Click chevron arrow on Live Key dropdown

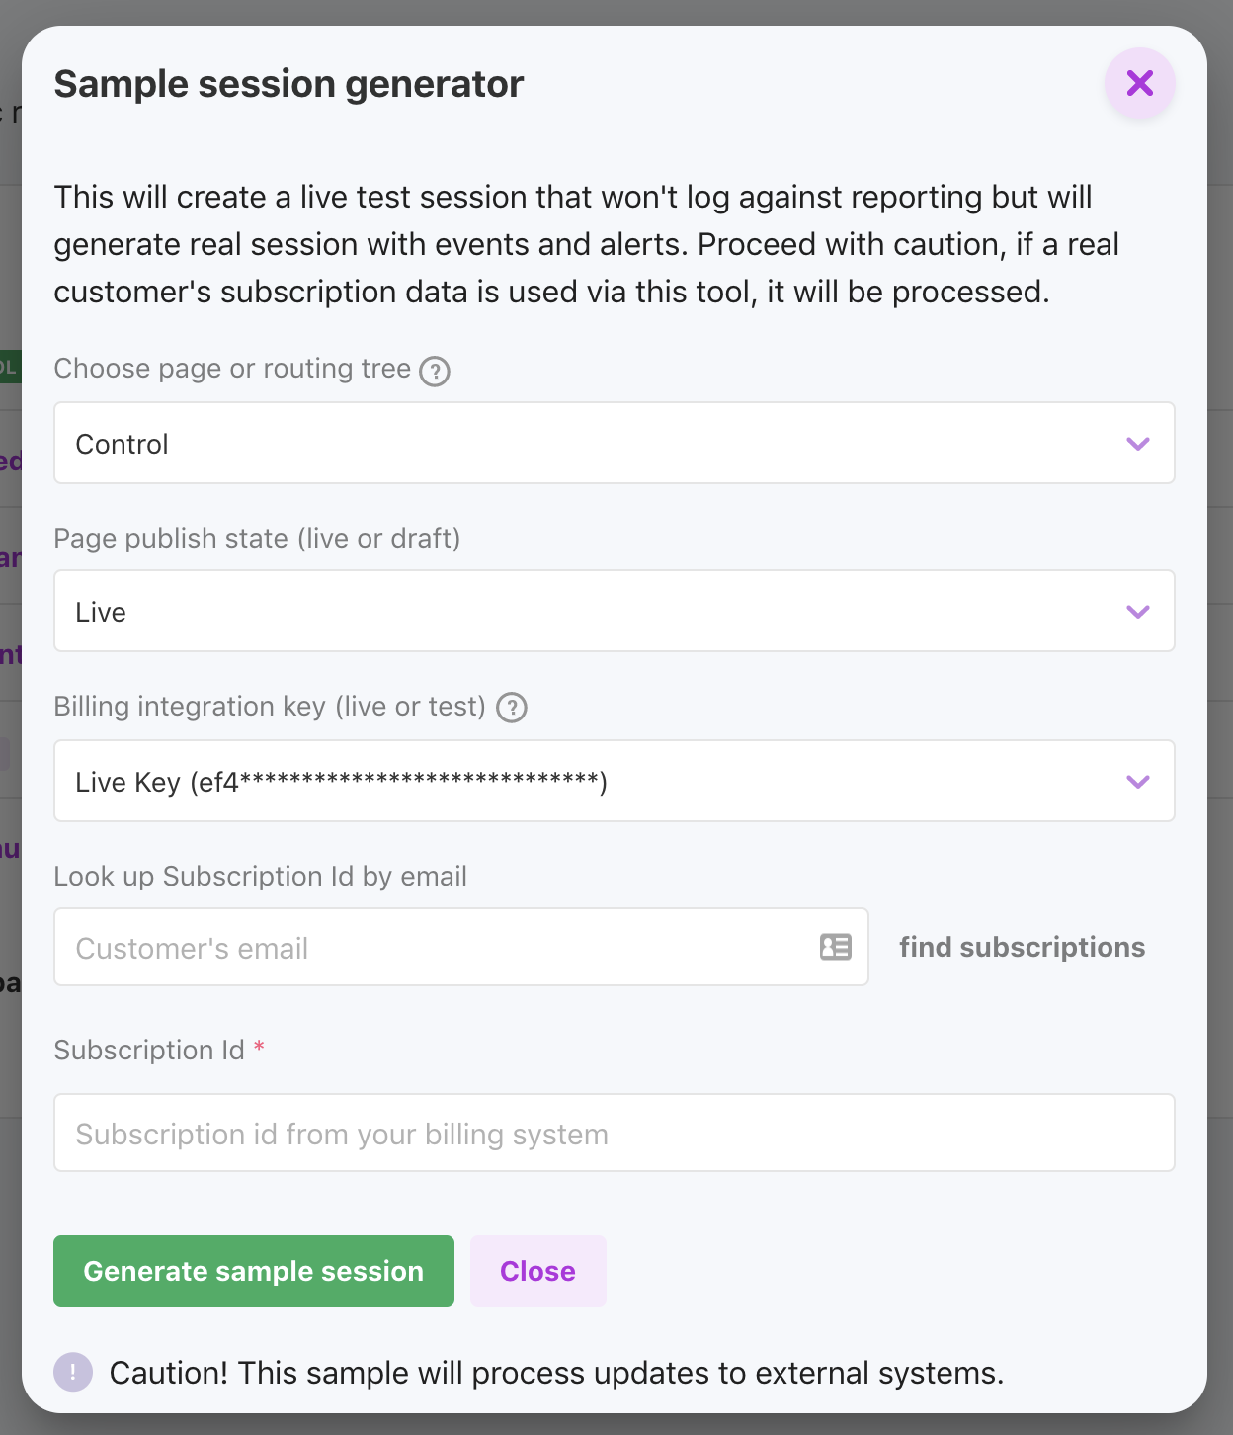[x=1137, y=782]
